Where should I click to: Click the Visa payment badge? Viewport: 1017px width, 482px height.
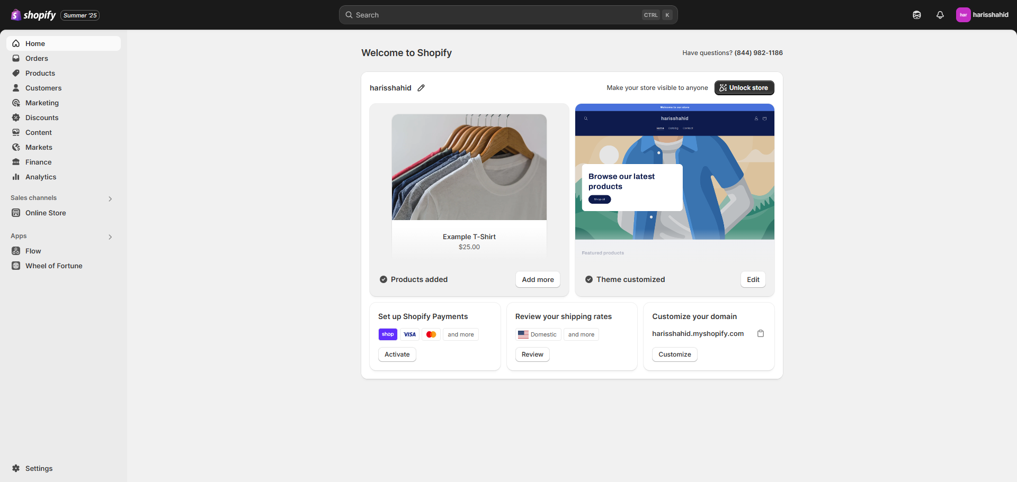(409, 334)
